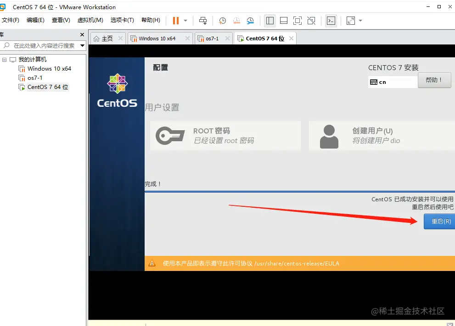This screenshot has height=326, width=455.
Task: Click the magnifier icon in library search
Action: [x=6, y=45]
